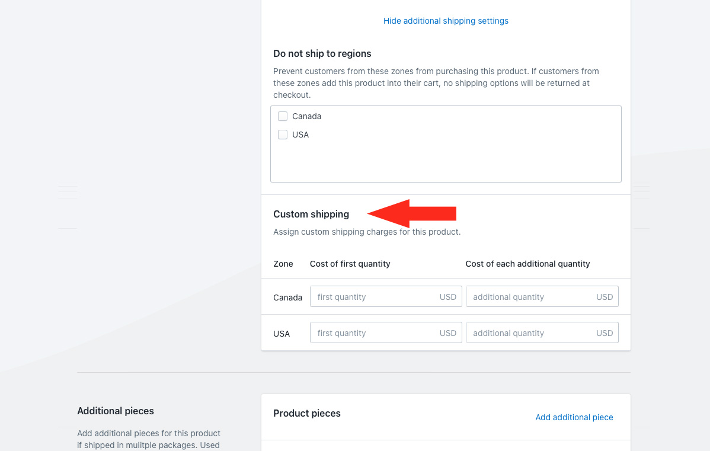Click the Cost of each additional quantity header

pyautogui.click(x=527, y=264)
